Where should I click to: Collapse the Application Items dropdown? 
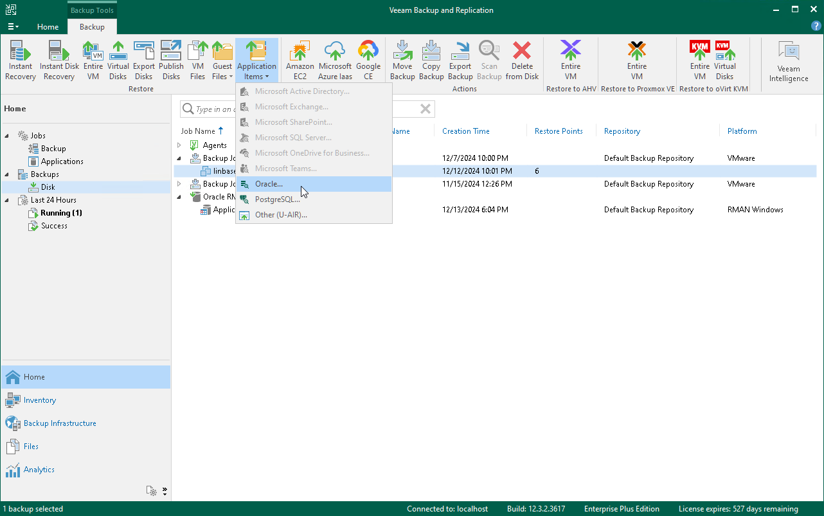[256, 60]
